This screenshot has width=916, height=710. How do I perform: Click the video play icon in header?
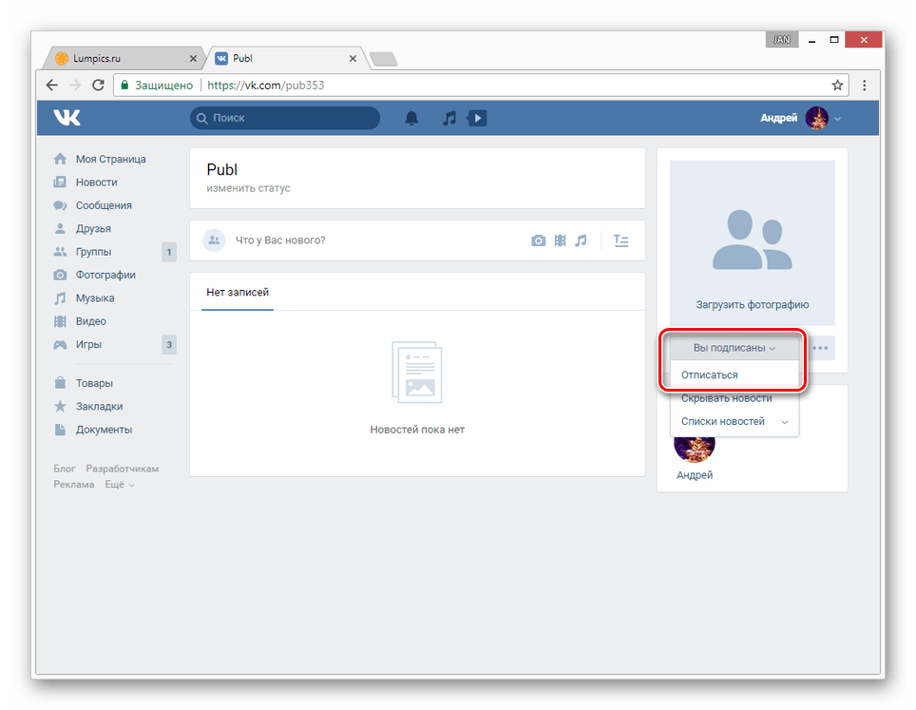click(x=477, y=118)
